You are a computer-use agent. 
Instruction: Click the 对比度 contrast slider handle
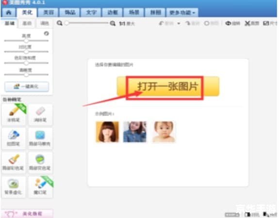coord(26,52)
